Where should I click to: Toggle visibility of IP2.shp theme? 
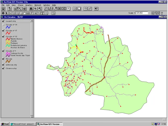click(3, 59)
